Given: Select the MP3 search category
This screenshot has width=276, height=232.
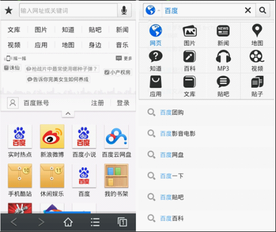Looking at the screenshot, I should tap(223, 61).
